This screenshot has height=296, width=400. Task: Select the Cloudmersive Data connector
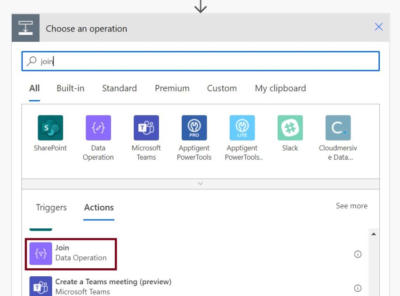tap(338, 134)
